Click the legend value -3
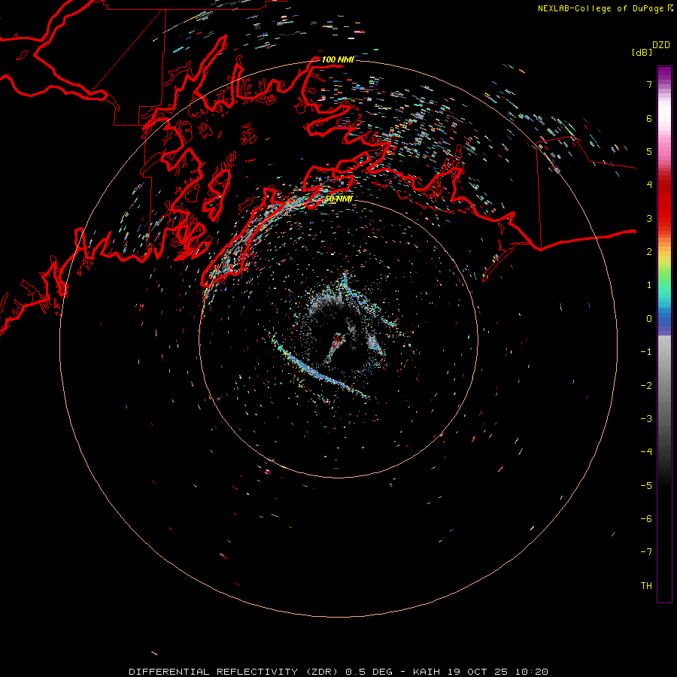Image resolution: width=677 pixels, height=677 pixels. click(646, 418)
